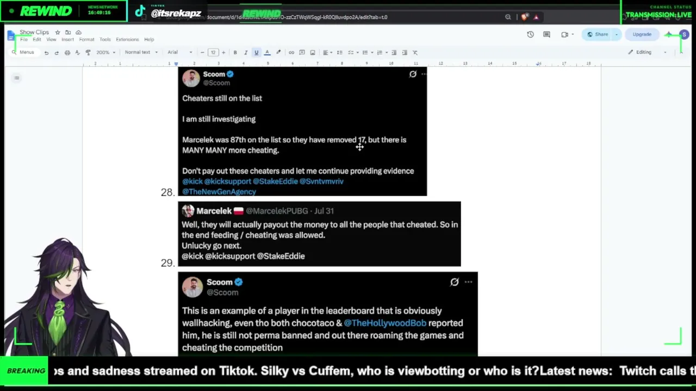The width and height of the screenshot is (696, 391).
Task: Undo the last edit
Action: [x=46, y=53]
